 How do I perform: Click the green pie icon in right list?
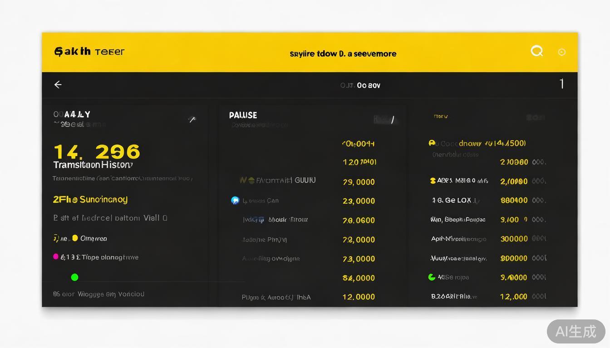click(432, 277)
